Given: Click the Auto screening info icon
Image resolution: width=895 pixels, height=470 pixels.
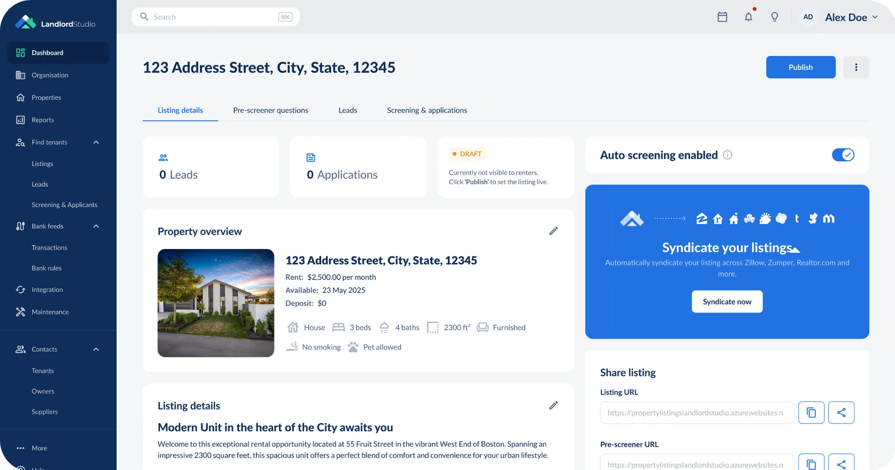Looking at the screenshot, I should [x=727, y=155].
